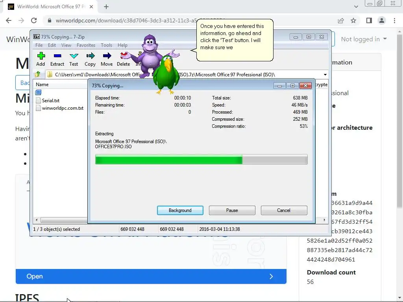Click the Background button
The width and height of the screenshot is (403, 302).
180,210
